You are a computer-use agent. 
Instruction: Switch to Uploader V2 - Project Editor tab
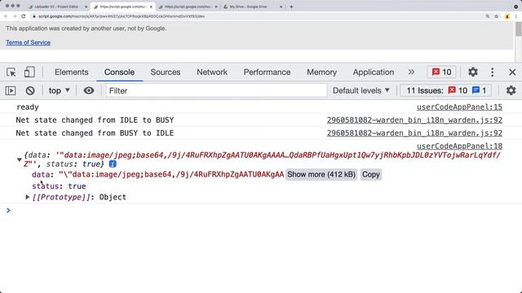(x=56, y=7)
